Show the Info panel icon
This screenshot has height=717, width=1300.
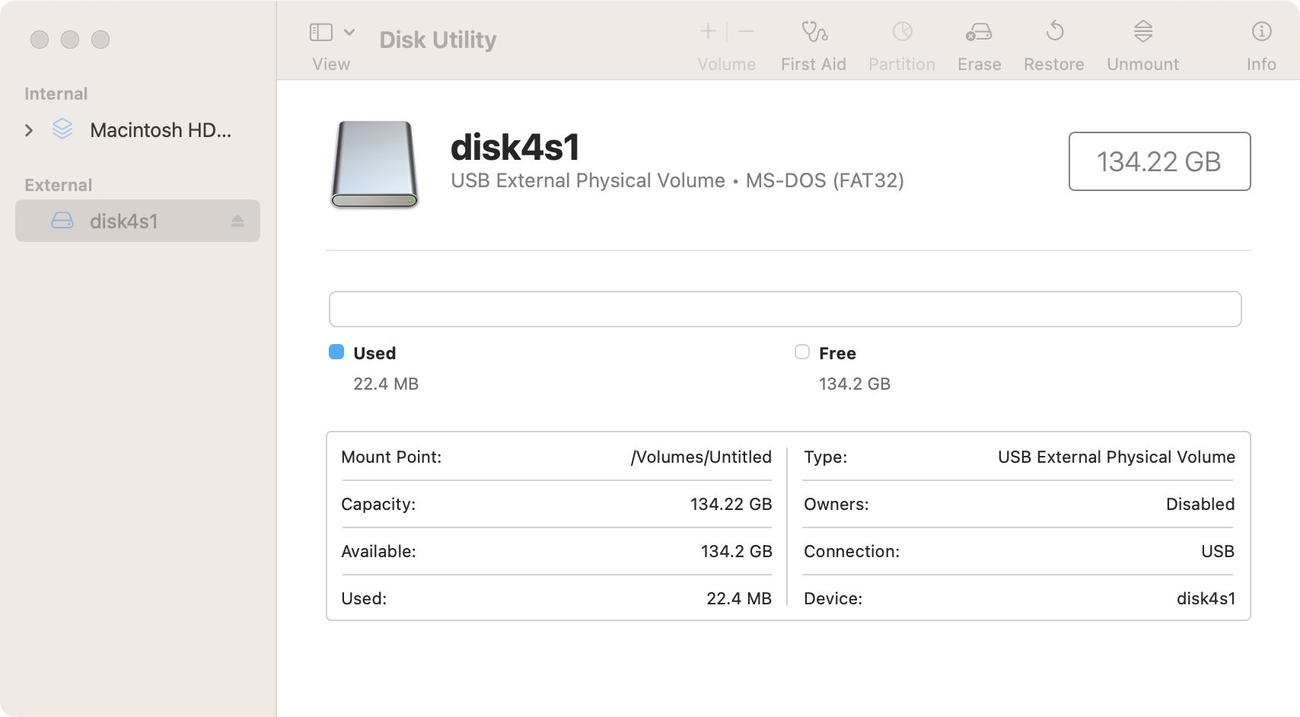(x=1261, y=31)
